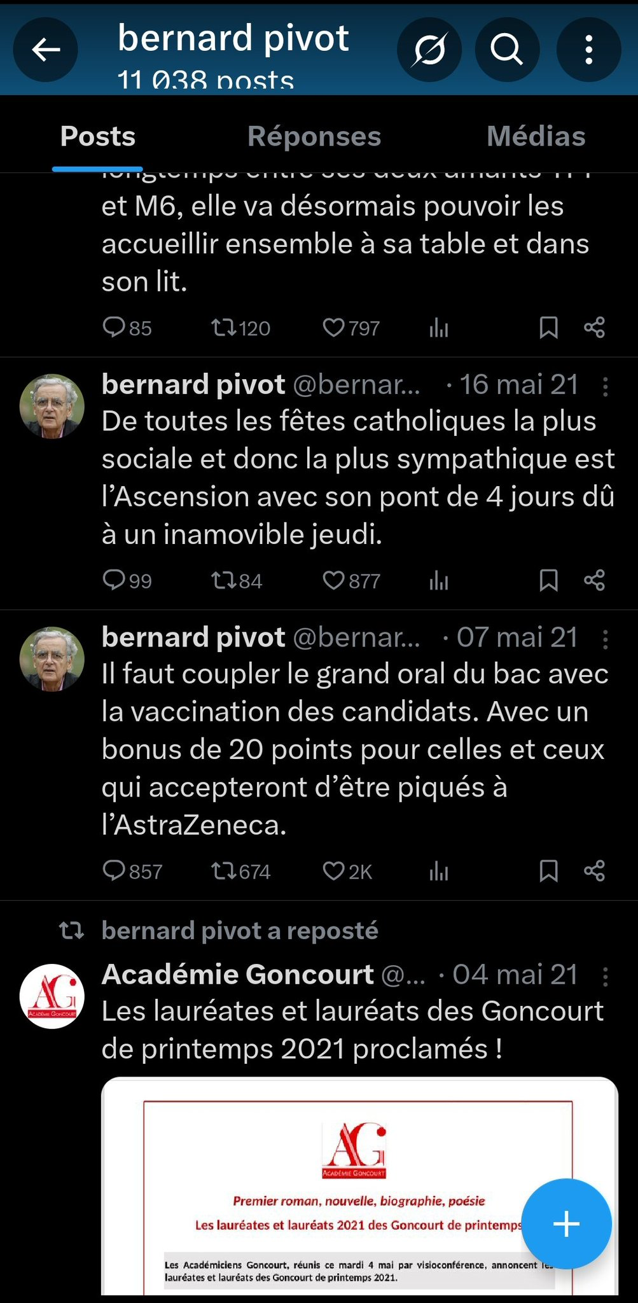Switch to the Réponses tab

tap(314, 136)
